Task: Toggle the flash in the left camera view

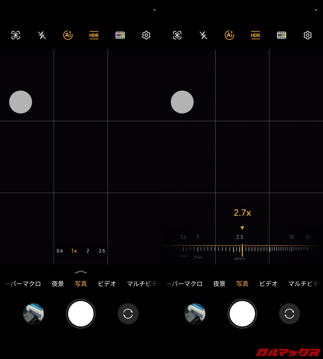Action: 42,35
